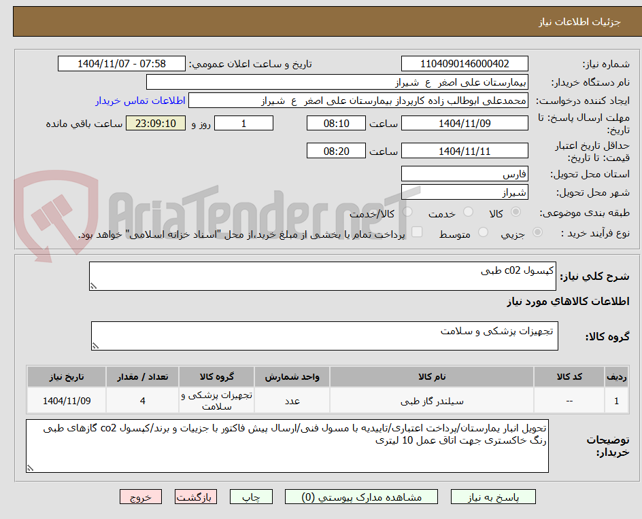642x519 pixels.
Task: Click the remaining time field 23:09:10
Action: (x=156, y=123)
